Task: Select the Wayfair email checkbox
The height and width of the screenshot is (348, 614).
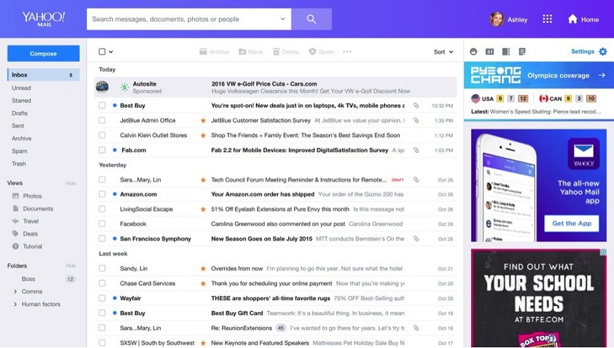Action: 102,298
